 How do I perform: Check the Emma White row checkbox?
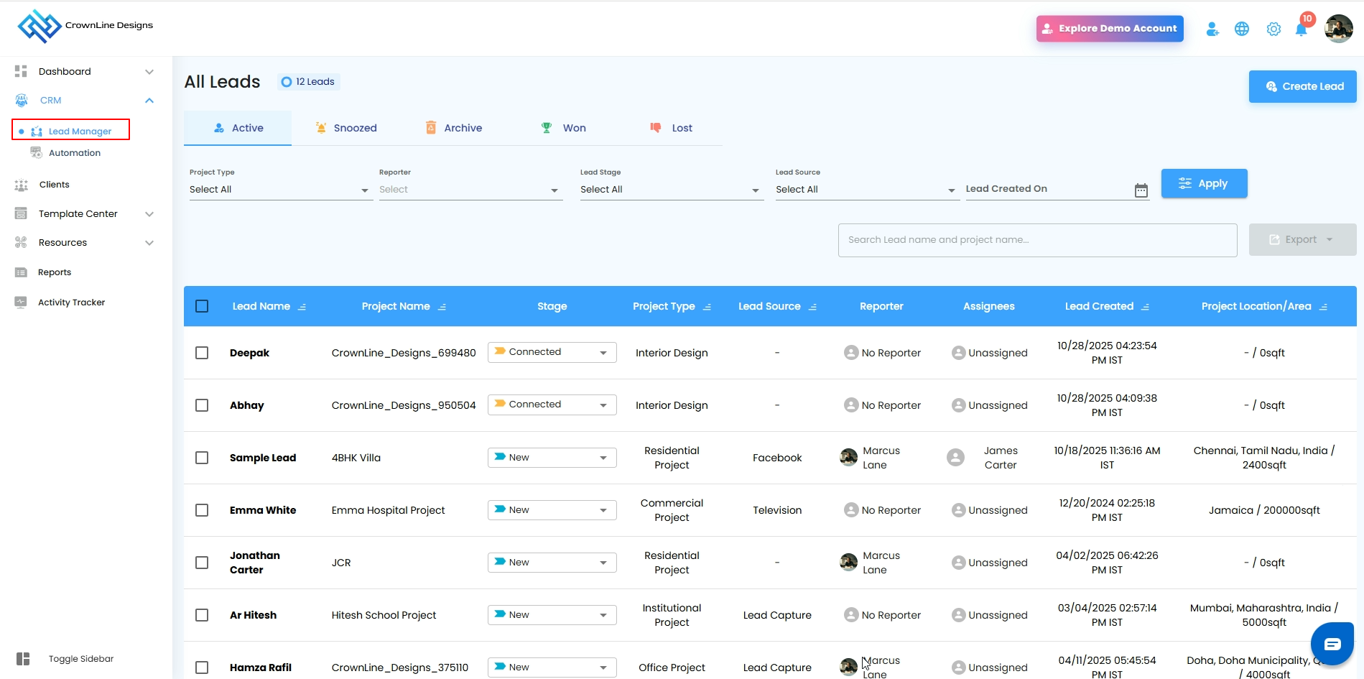pos(202,510)
